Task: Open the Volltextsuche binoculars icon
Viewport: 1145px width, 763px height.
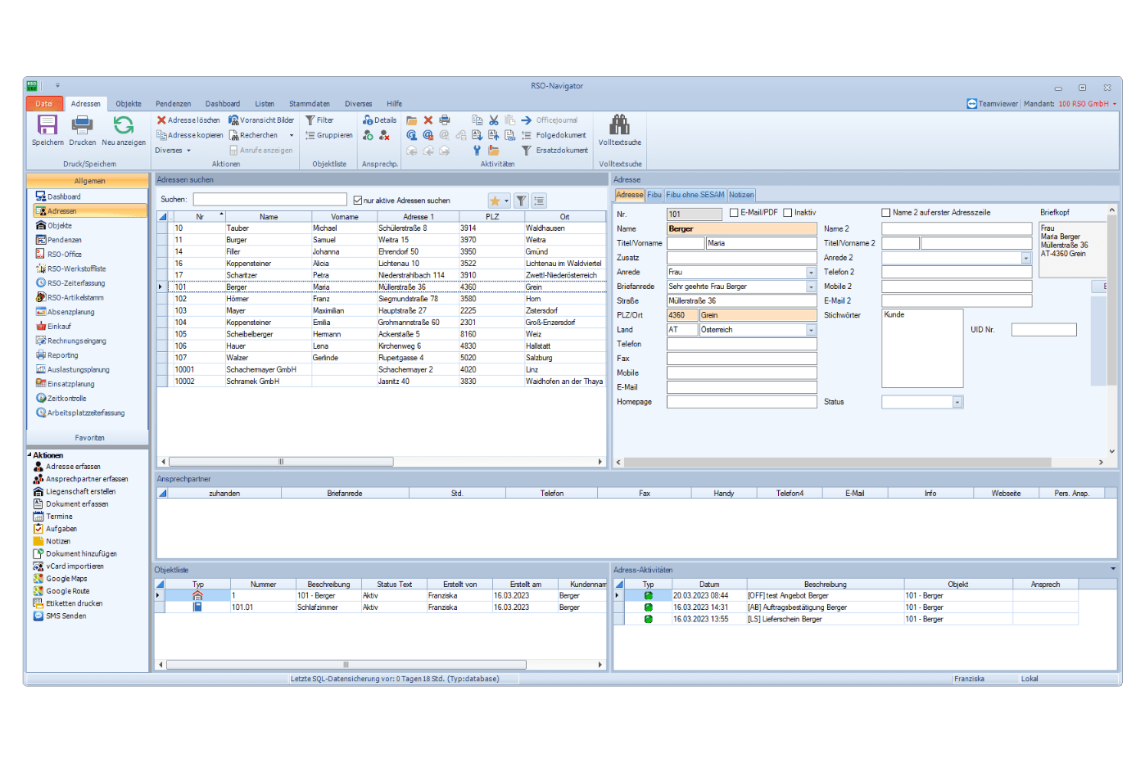Action: (619, 125)
